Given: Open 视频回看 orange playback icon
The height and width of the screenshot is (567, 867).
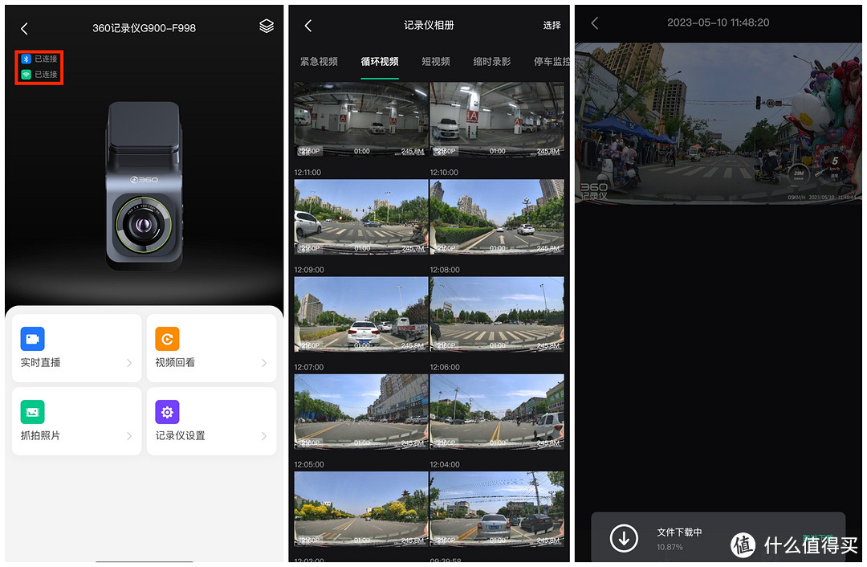Looking at the screenshot, I should click(x=167, y=338).
